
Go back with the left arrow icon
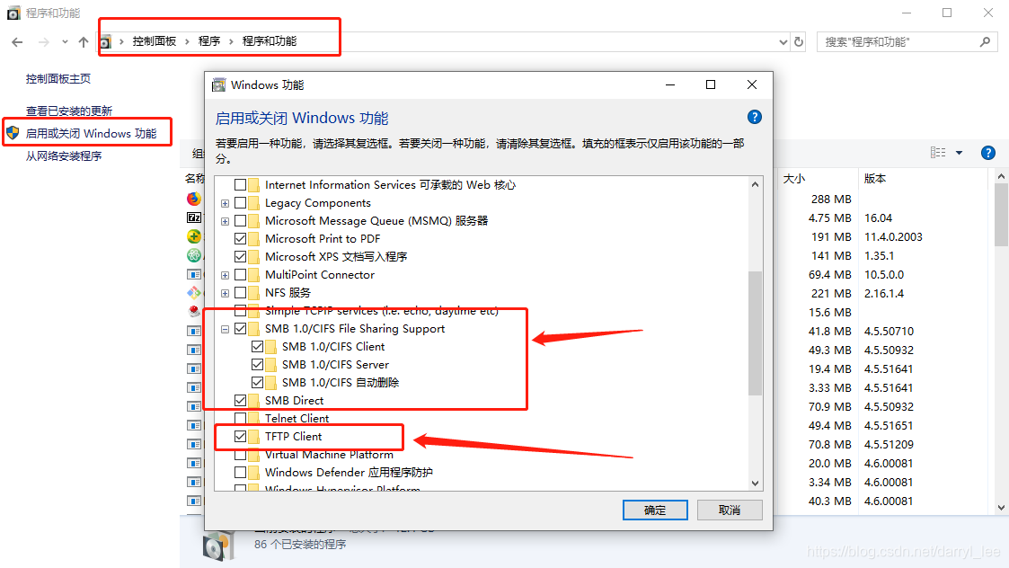17,42
